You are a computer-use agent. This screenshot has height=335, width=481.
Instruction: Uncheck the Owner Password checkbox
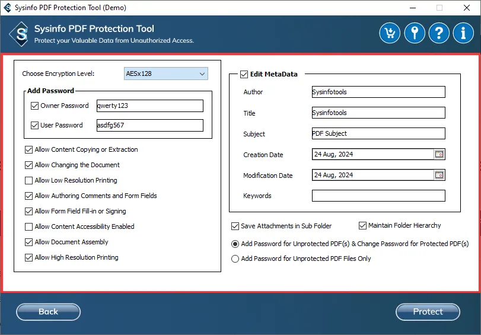(34, 106)
